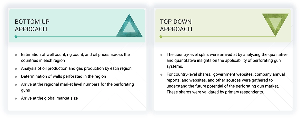Click the bullet beside 'Determination of wells perforated'
The height and width of the screenshot is (118, 300).
pyautogui.click(x=16, y=77)
